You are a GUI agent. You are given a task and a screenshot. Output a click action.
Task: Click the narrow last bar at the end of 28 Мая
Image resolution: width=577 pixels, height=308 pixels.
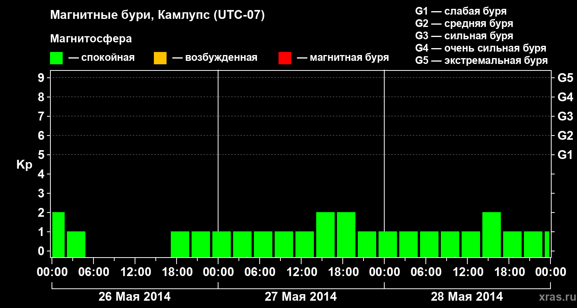pos(547,244)
